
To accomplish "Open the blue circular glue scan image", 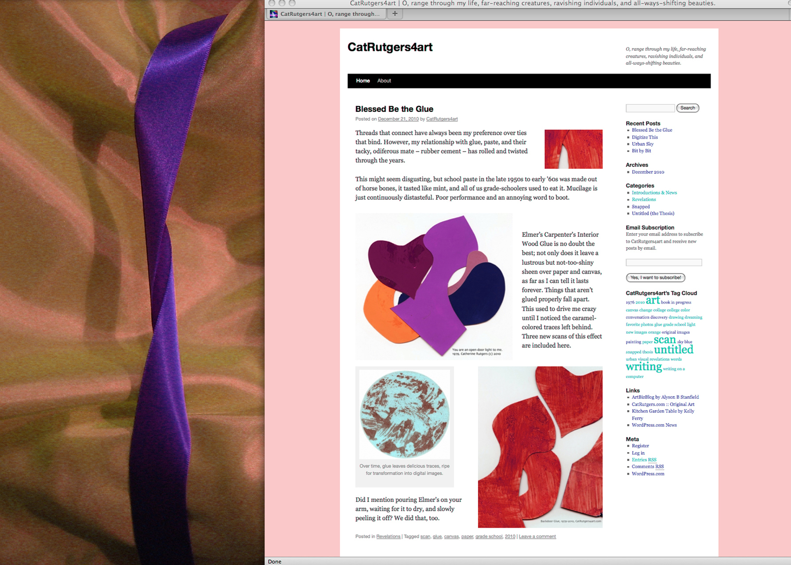I will click(x=404, y=414).
